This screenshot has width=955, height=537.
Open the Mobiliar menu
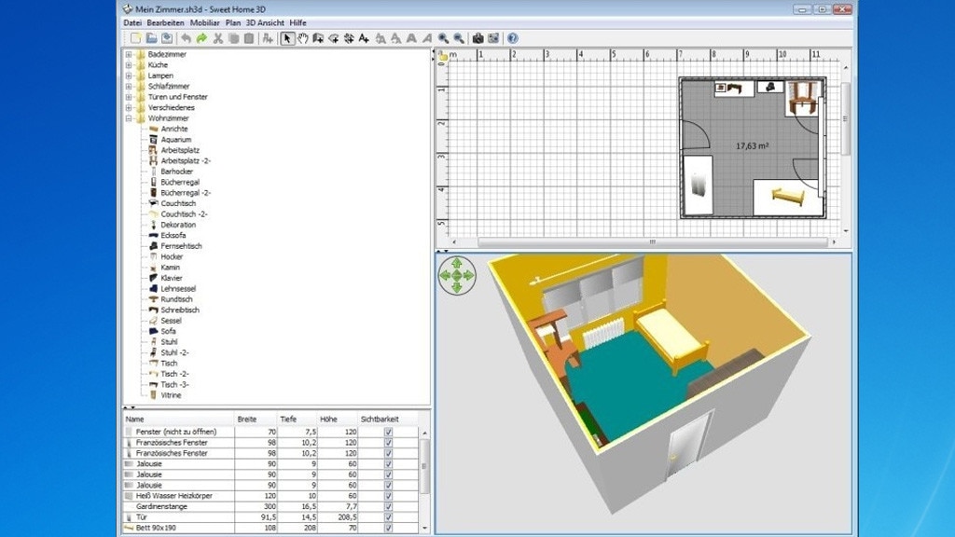pos(204,22)
